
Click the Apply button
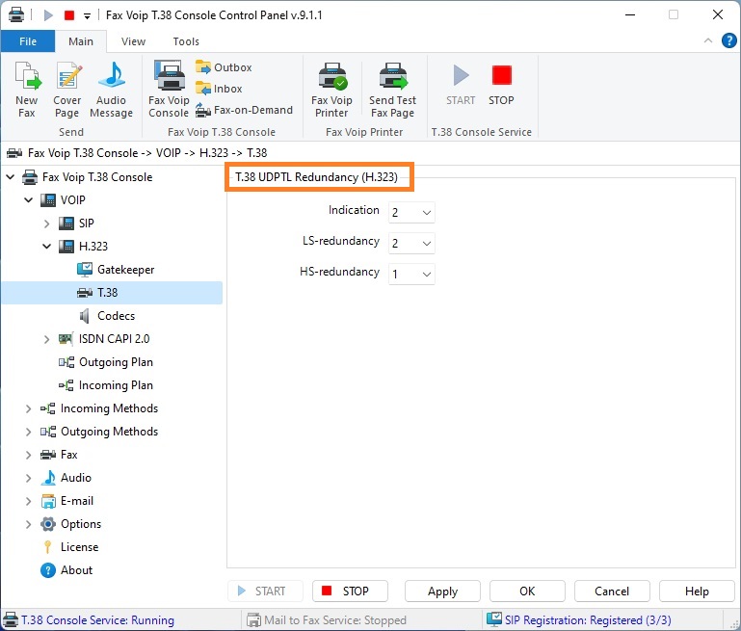coord(443,592)
